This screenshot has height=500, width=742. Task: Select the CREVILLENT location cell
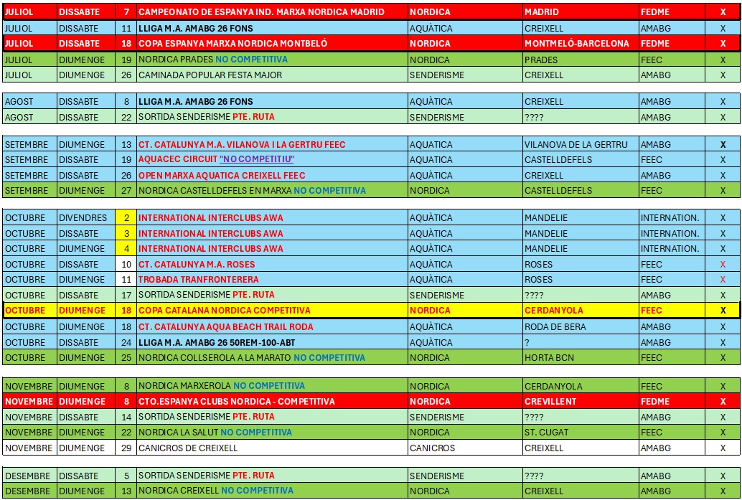(x=550, y=402)
